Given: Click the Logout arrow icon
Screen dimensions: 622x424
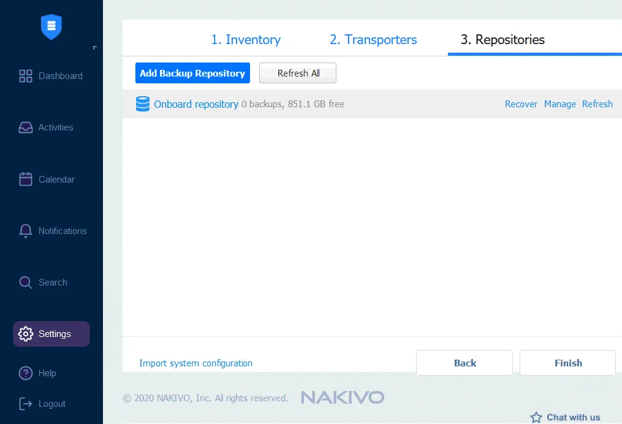Looking at the screenshot, I should (x=26, y=404).
